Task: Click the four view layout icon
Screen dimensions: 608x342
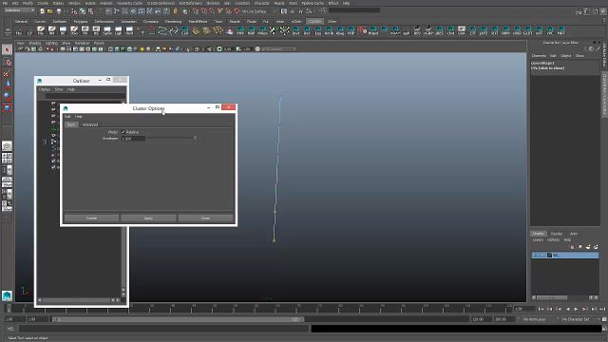Action: 7,158
